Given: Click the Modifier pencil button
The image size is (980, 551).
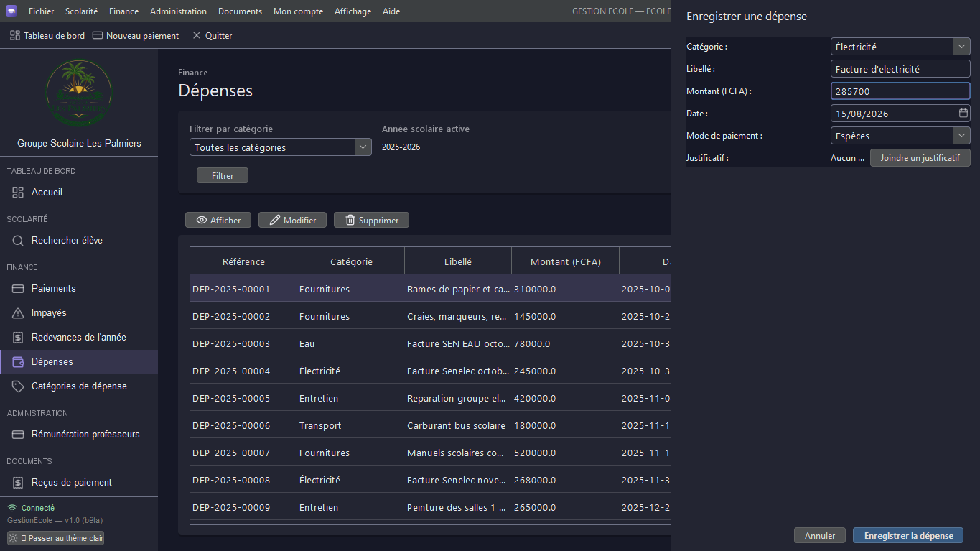Looking at the screenshot, I should [x=292, y=220].
